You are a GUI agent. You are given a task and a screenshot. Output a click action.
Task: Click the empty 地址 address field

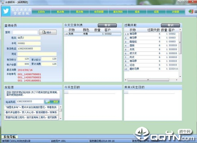(x=37, y=54)
